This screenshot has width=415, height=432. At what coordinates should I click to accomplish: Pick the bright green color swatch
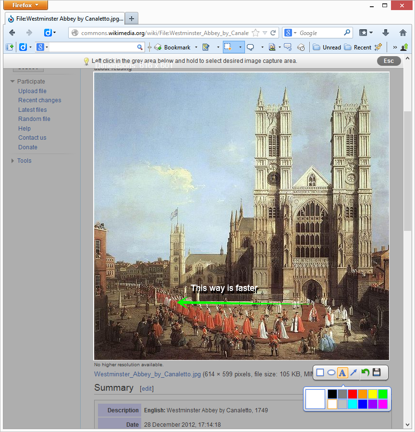pyautogui.click(x=383, y=394)
